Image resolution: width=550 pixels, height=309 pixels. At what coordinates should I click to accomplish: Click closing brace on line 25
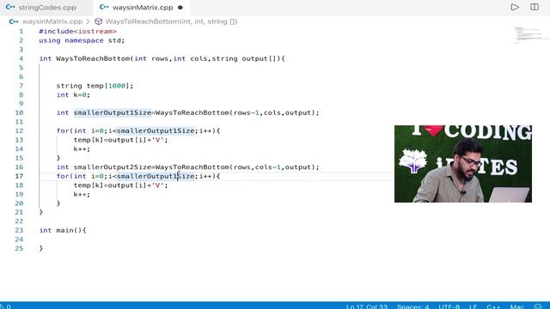tap(41, 248)
